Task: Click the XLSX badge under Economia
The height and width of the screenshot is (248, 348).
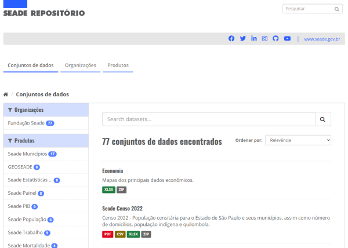Action: tap(109, 189)
